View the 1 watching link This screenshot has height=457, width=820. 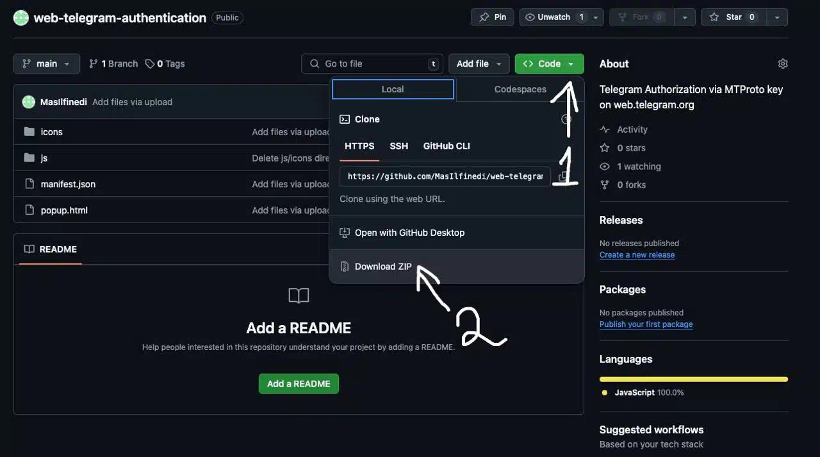click(x=630, y=167)
